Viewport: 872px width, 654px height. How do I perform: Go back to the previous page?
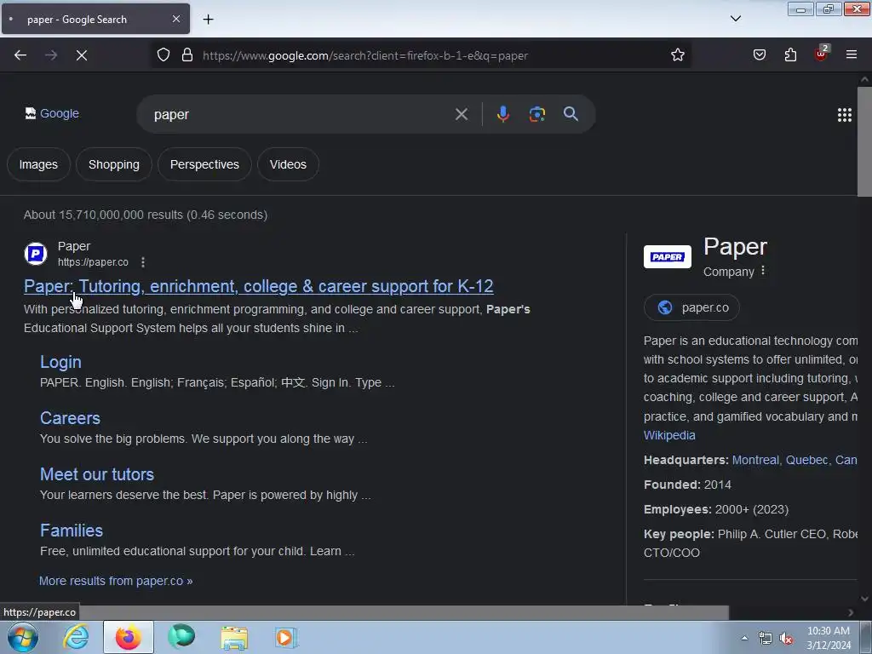pos(20,55)
